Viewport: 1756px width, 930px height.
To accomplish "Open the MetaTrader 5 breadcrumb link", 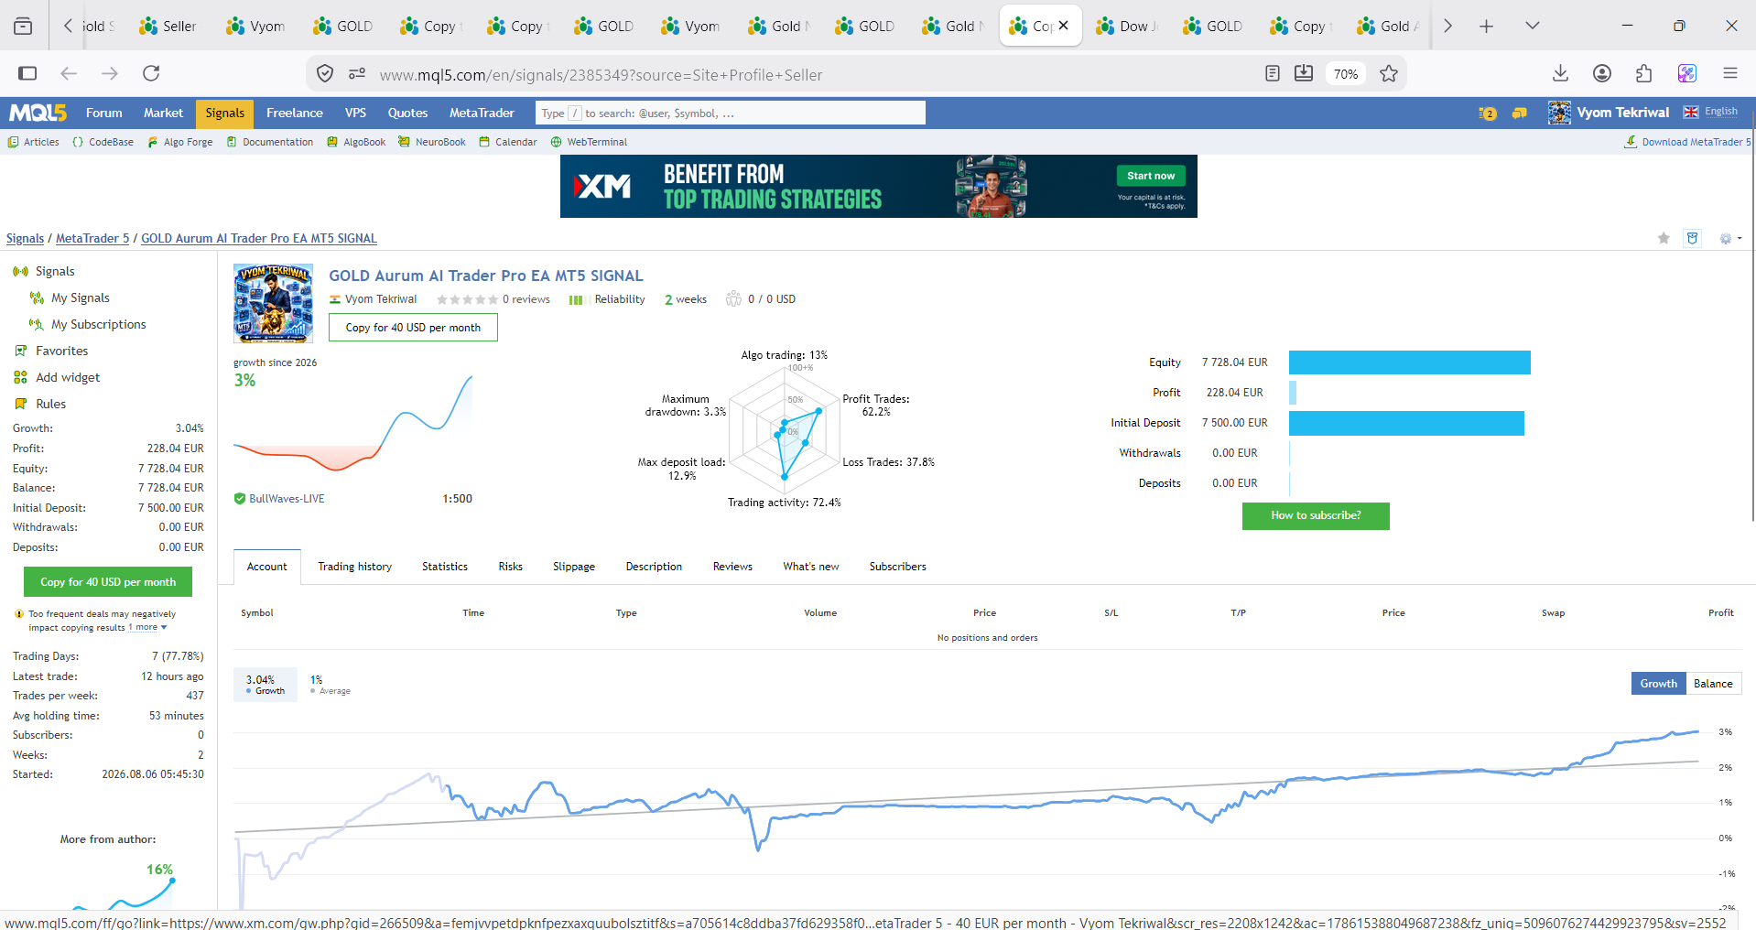I will coord(92,238).
